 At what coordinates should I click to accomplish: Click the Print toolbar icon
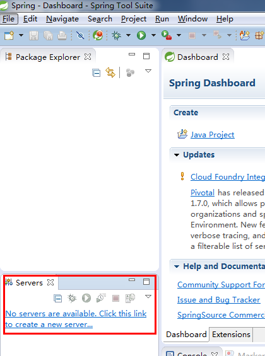[62, 36]
